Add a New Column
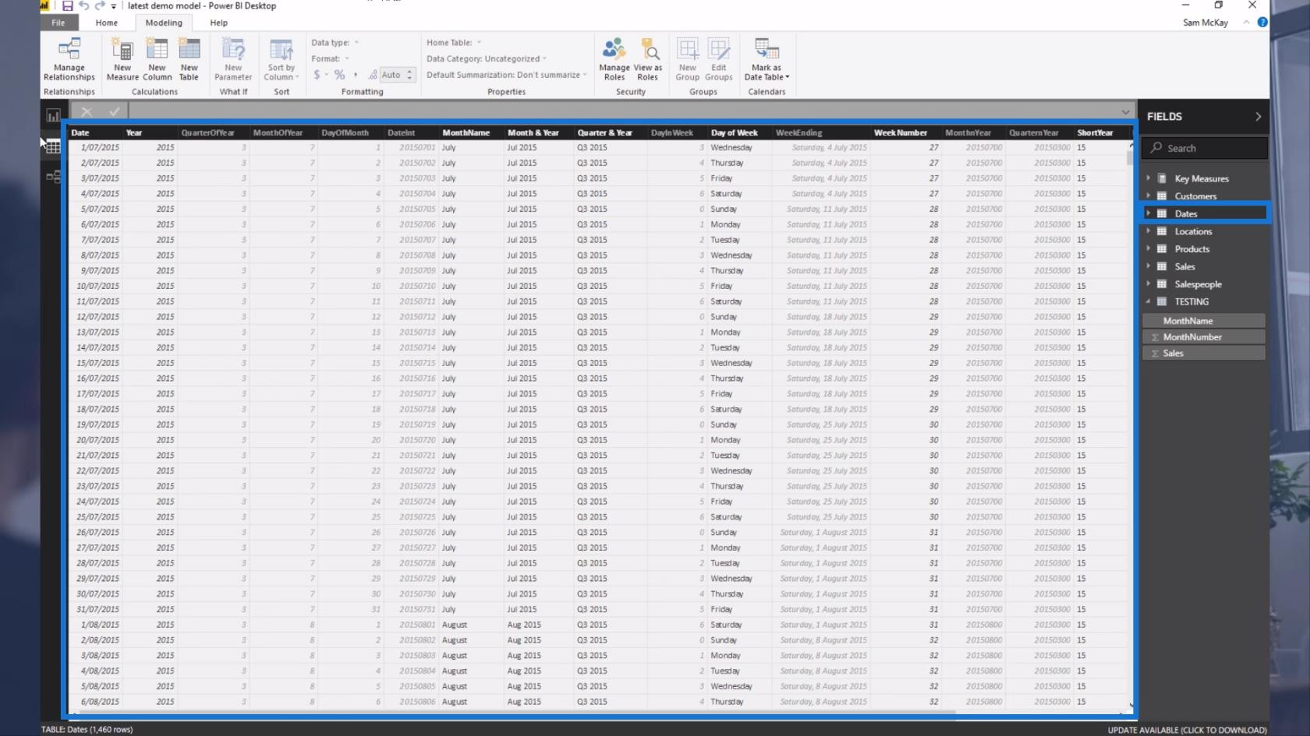 tap(157, 59)
